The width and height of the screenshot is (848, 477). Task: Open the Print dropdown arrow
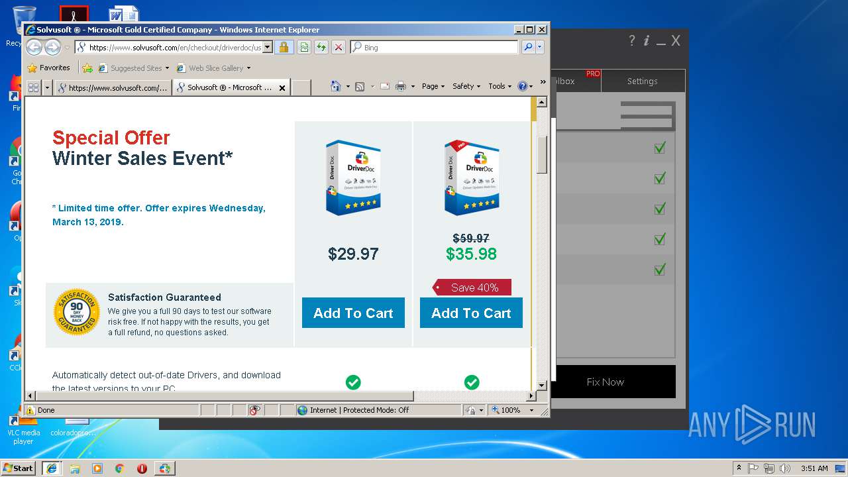point(413,87)
